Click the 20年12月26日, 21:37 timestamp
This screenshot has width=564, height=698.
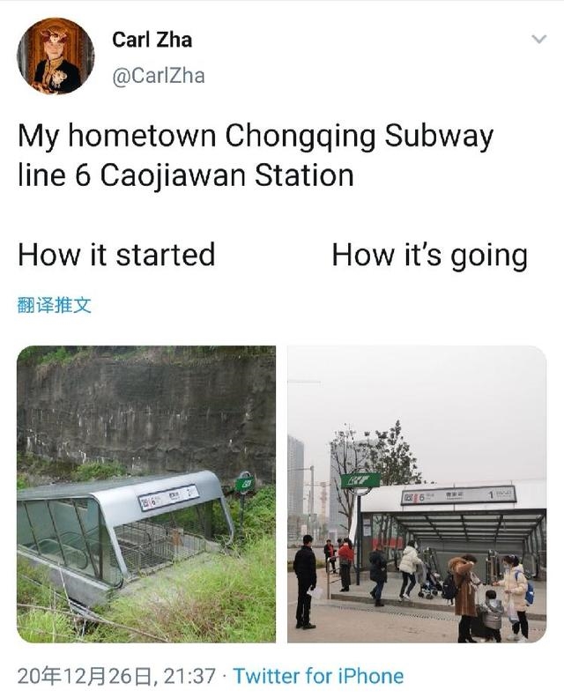pyautogui.click(x=116, y=676)
